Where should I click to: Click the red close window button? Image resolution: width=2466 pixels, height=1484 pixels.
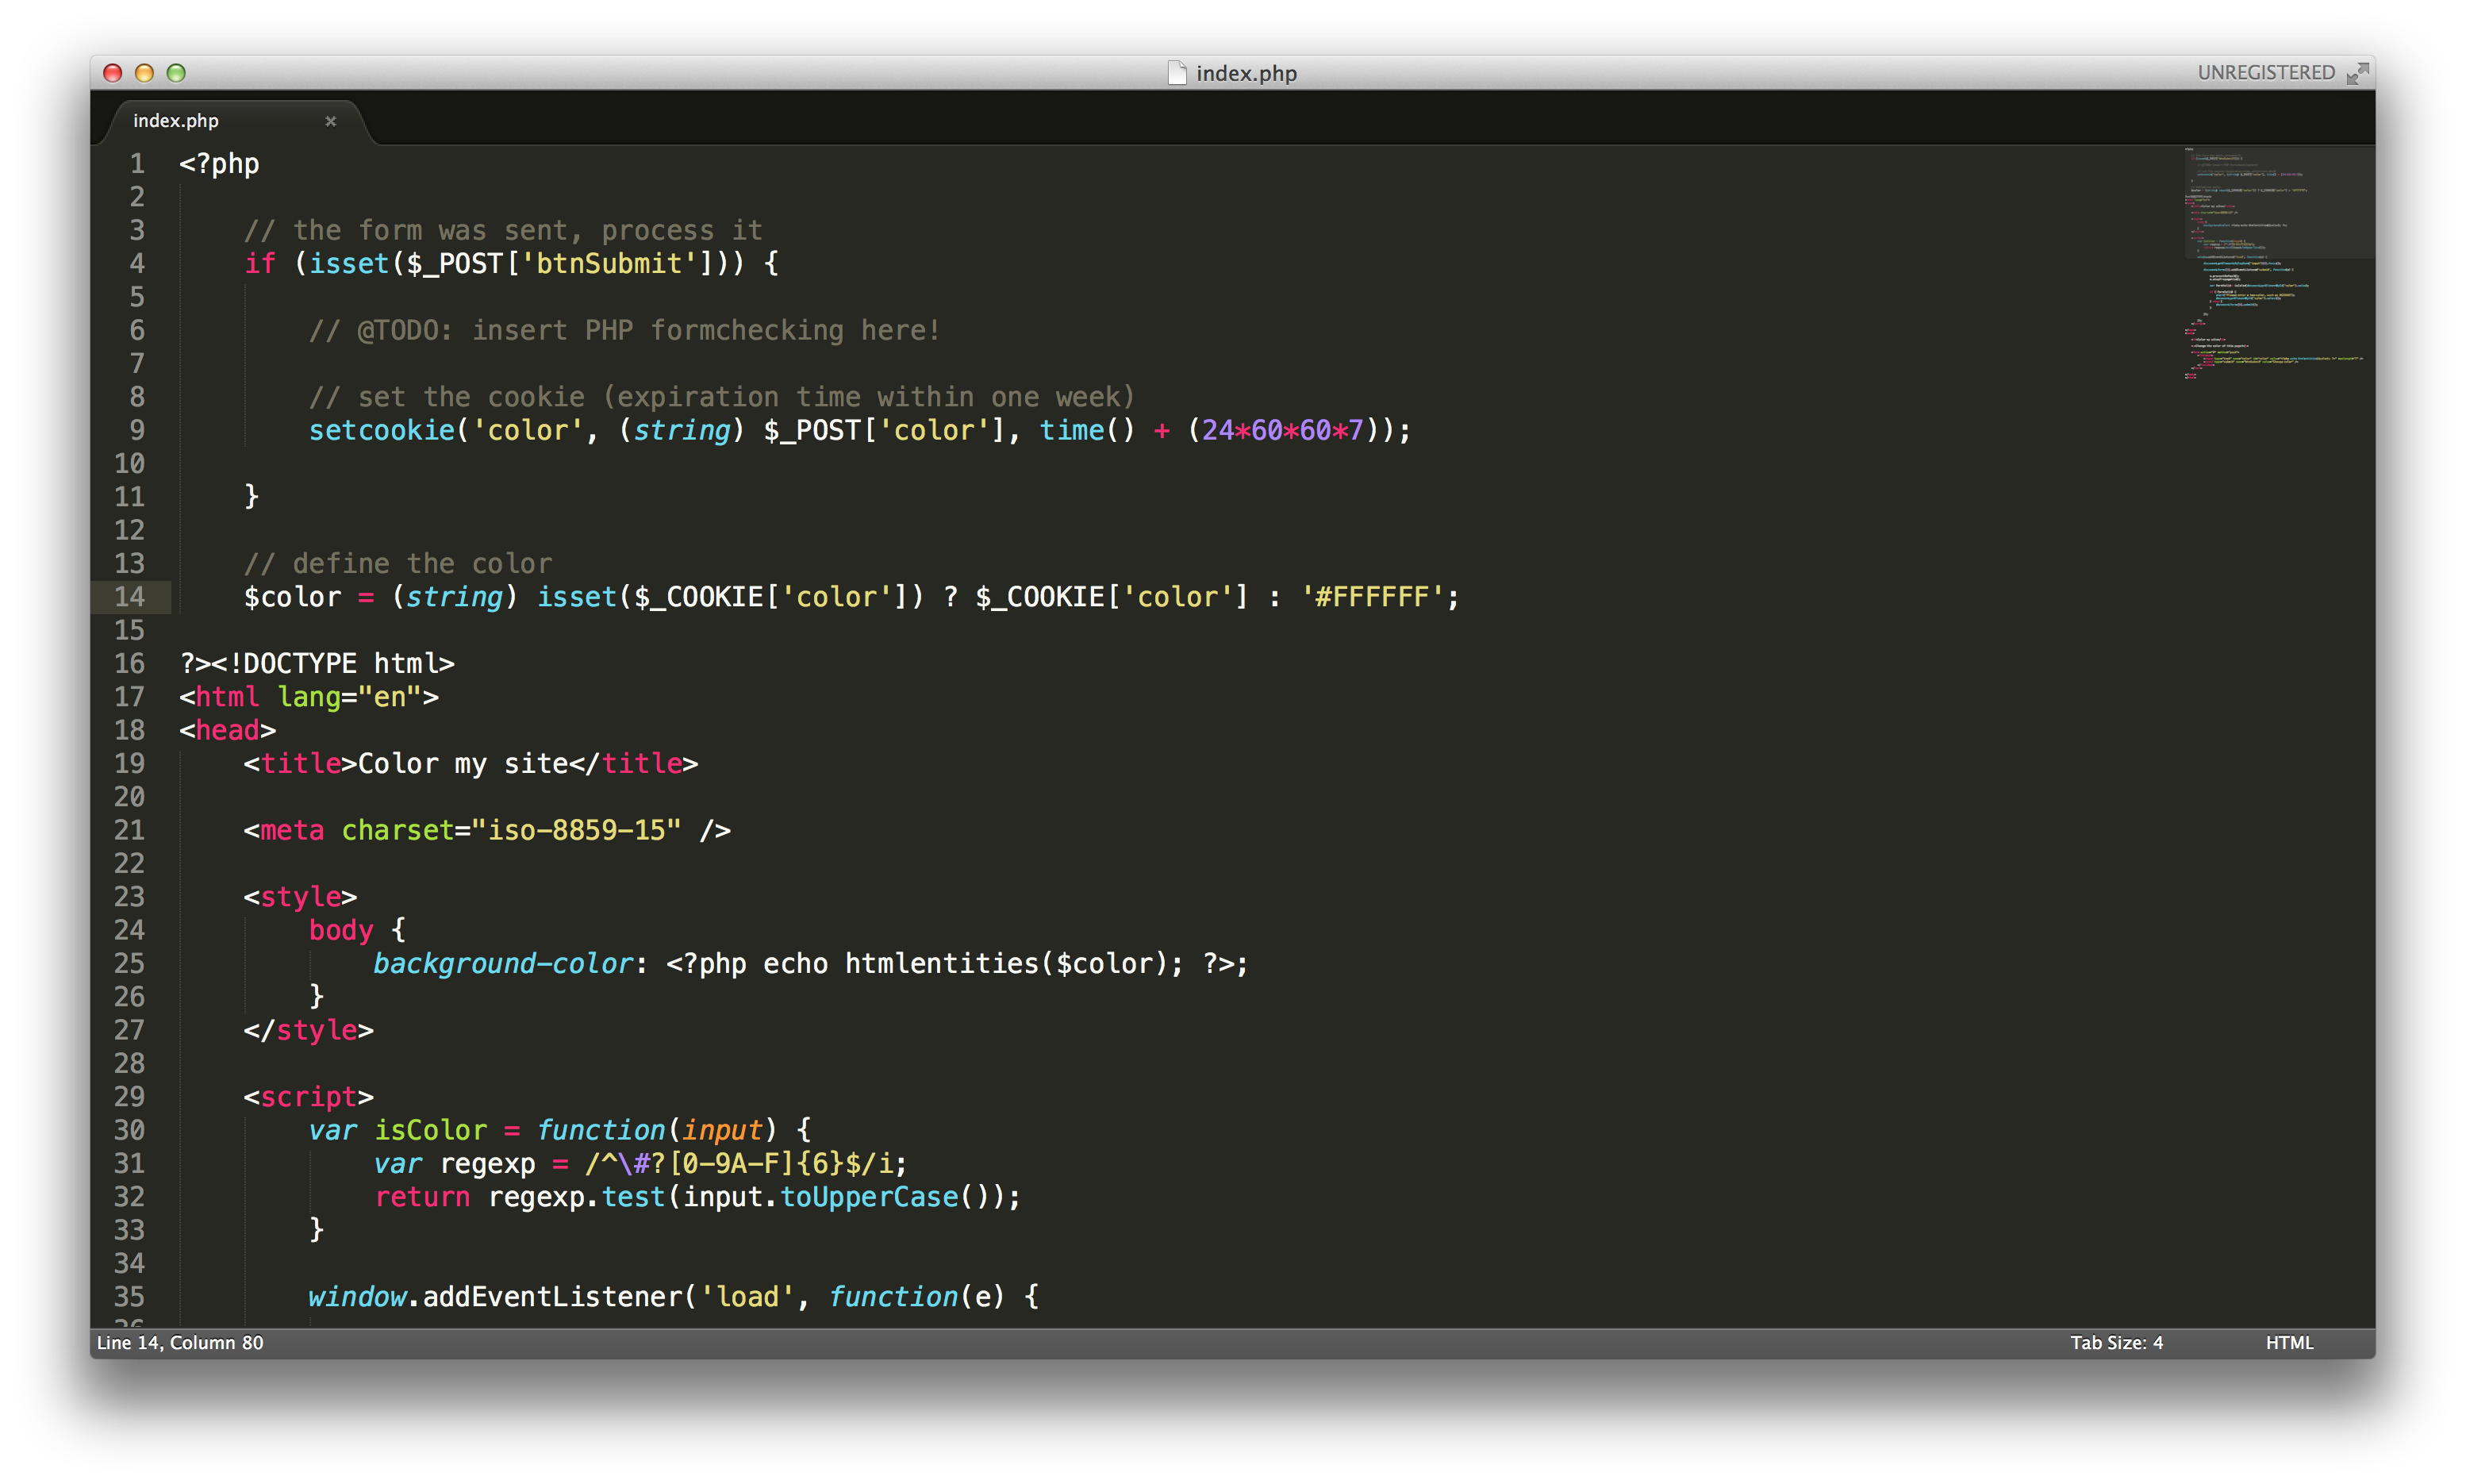point(113,73)
